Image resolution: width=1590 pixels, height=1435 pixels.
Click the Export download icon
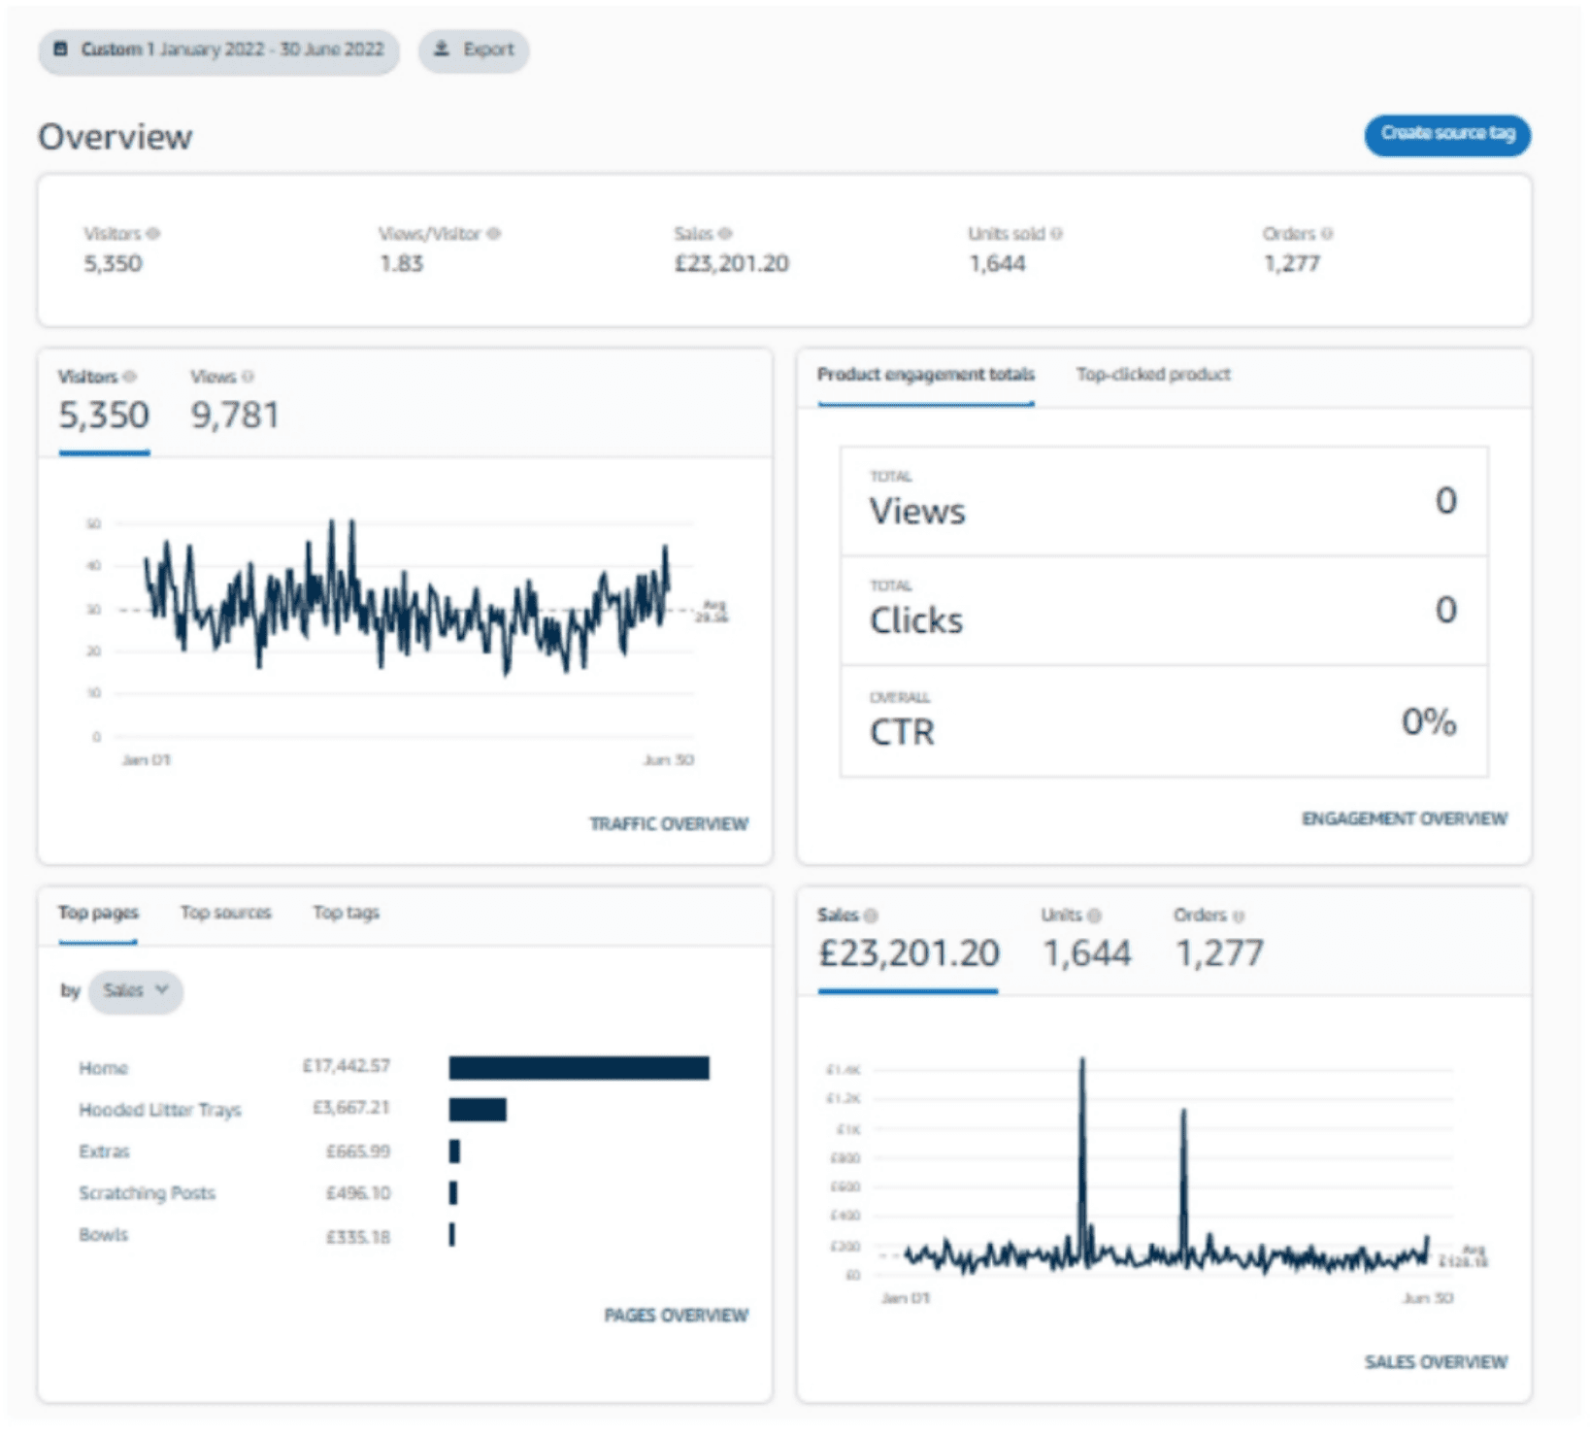click(442, 49)
